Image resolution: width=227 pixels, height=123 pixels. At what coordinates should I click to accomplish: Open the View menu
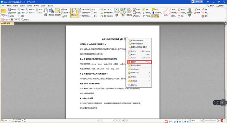[16, 6]
